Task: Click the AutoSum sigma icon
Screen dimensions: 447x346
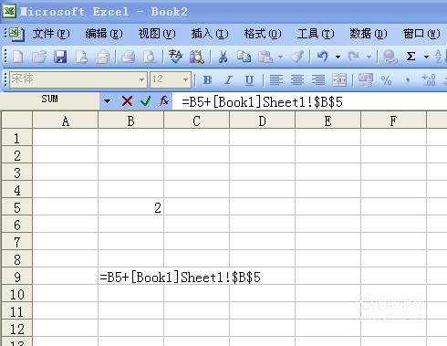Action: point(411,57)
